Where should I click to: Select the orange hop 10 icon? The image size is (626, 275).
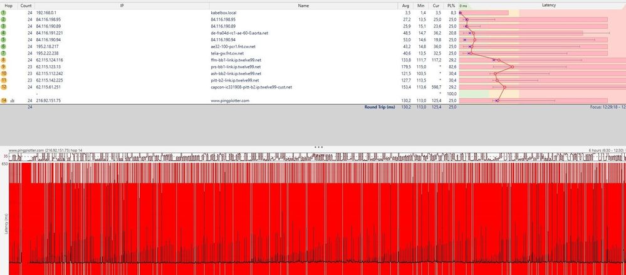[x=4, y=73]
